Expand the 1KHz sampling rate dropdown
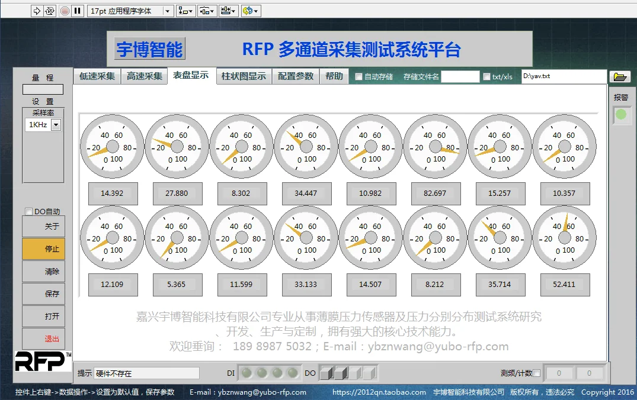The height and width of the screenshot is (400, 637). [56, 125]
